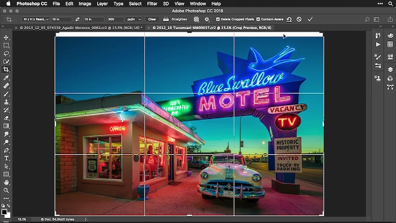The width and height of the screenshot is (396, 223).
Task: Select the Pen tool
Action: point(6,150)
